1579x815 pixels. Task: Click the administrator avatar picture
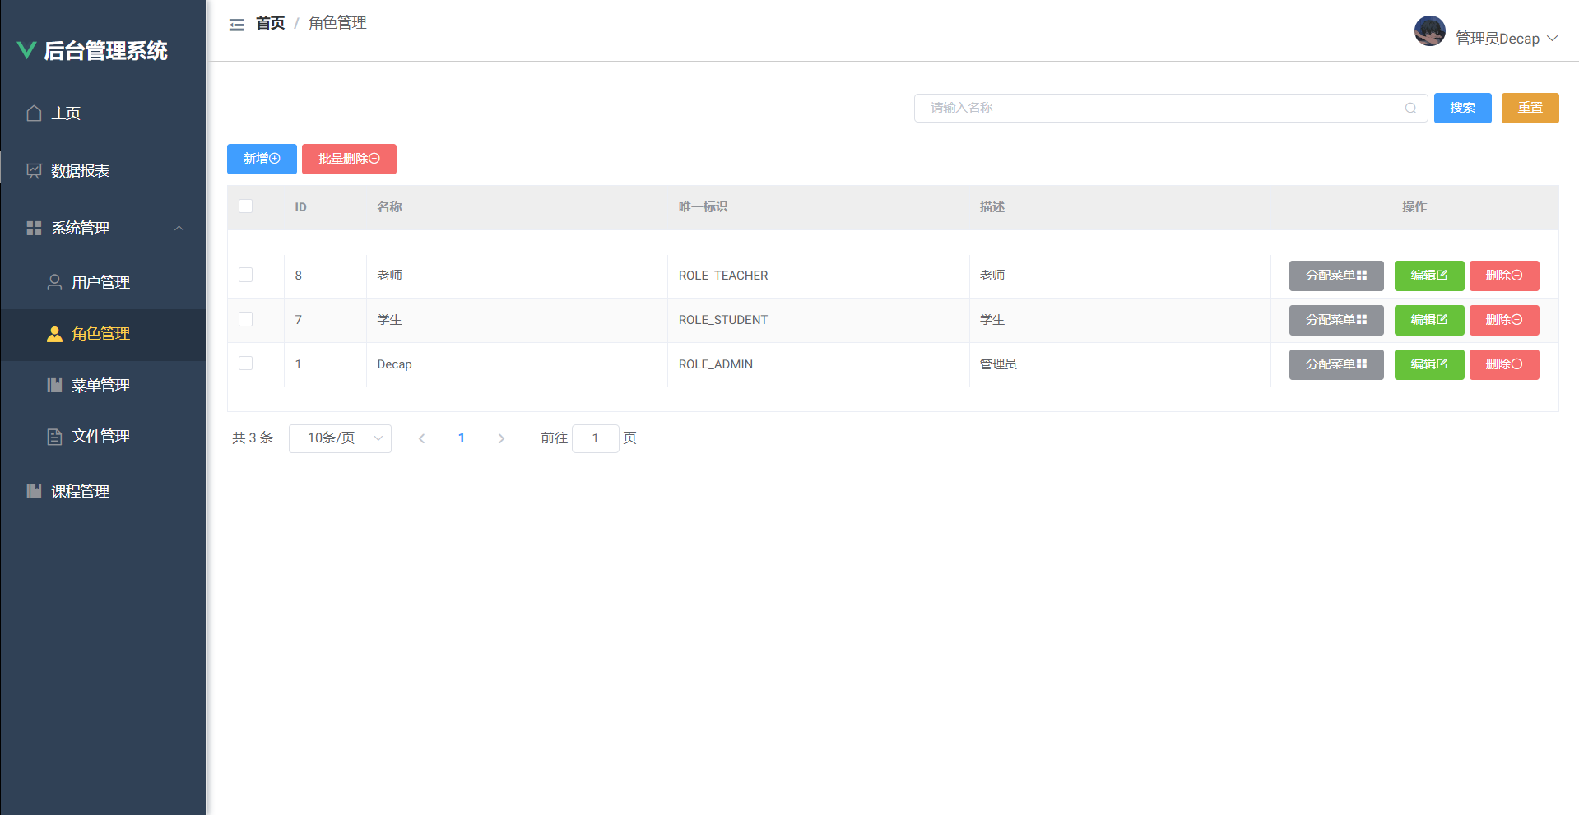pyautogui.click(x=1430, y=31)
